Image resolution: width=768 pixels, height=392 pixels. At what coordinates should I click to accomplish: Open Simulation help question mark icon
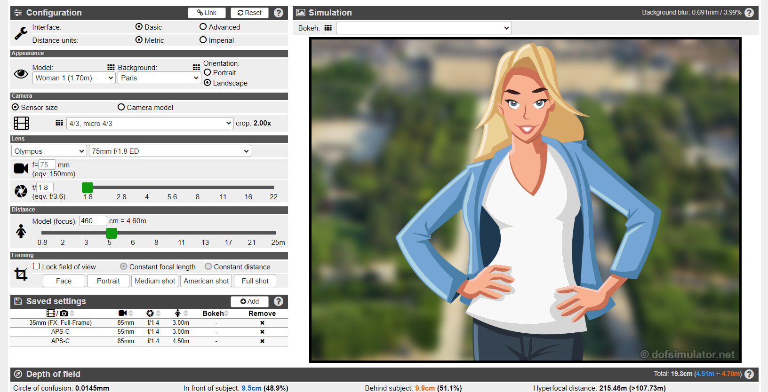749,13
